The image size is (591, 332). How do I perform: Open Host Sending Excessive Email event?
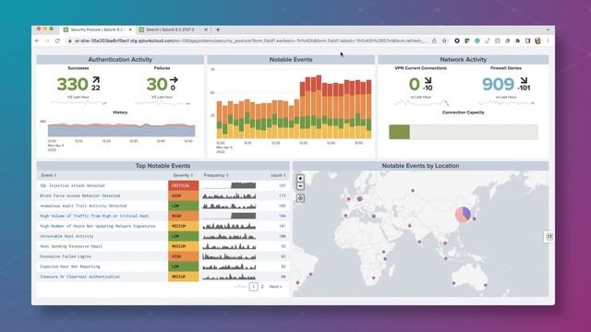71,246
